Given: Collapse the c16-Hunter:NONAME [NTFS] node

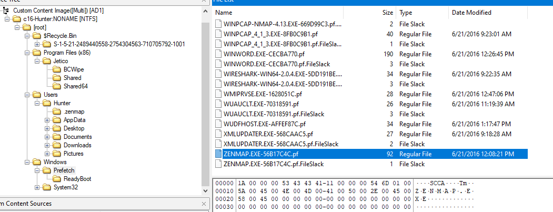Looking at the screenshot, I should point(7,19).
